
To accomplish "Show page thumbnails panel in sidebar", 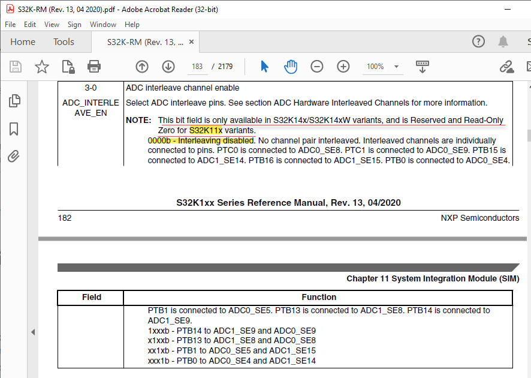I will pos(14,101).
